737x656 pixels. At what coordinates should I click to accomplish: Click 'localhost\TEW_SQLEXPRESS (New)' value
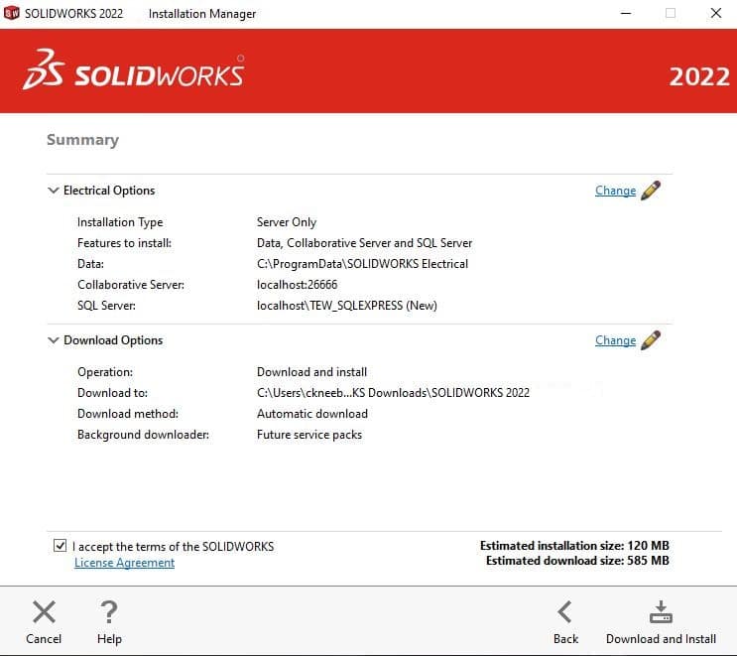347,306
